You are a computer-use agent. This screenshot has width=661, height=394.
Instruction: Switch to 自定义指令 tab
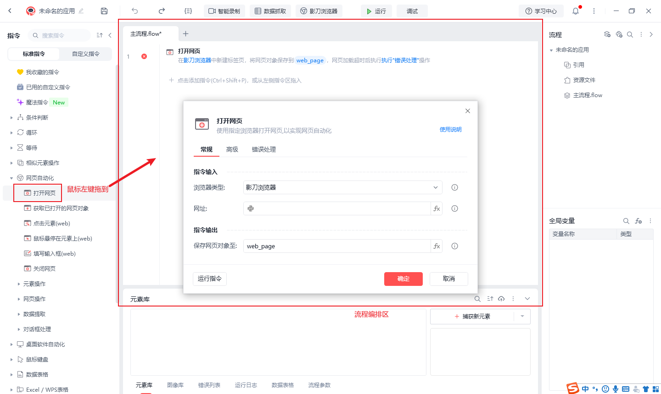(x=86, y=54)
